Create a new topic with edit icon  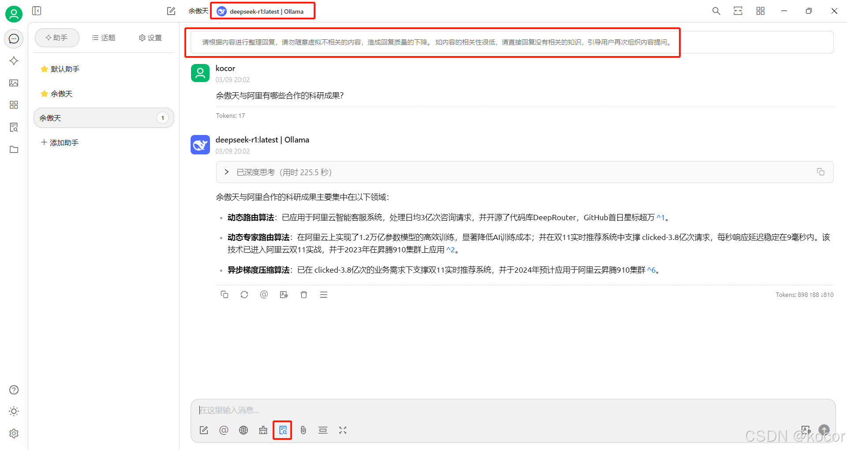pyautogui.click(x=171, y=11)
